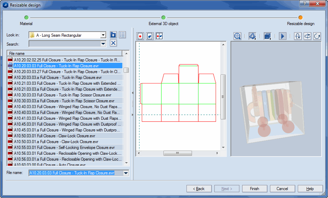Screen dimensions: 328x198
Task: Clear the search with X icon
Action: pos(113,43)
